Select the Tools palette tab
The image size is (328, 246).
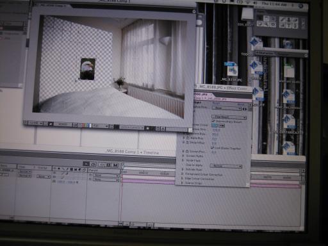coord(261,12)
